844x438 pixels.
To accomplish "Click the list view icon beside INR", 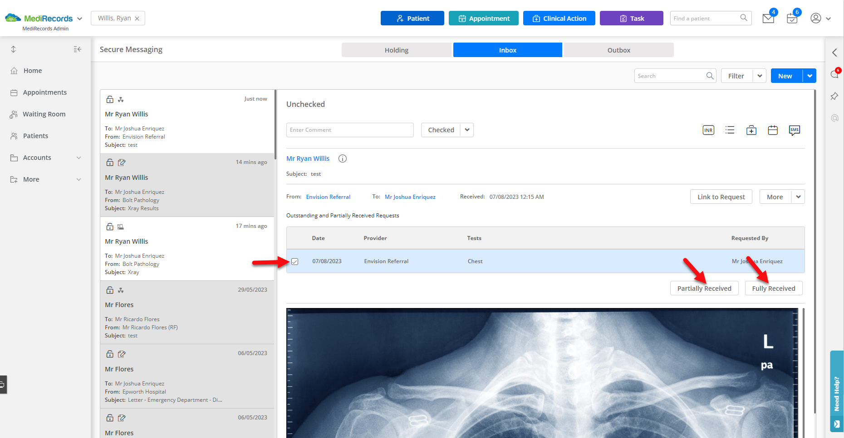I will [x=730, y=130].
